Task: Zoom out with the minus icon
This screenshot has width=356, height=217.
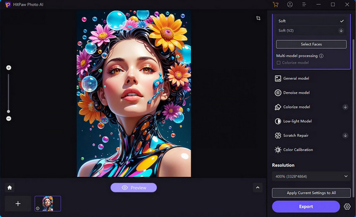Action: (x=9, y=119)
